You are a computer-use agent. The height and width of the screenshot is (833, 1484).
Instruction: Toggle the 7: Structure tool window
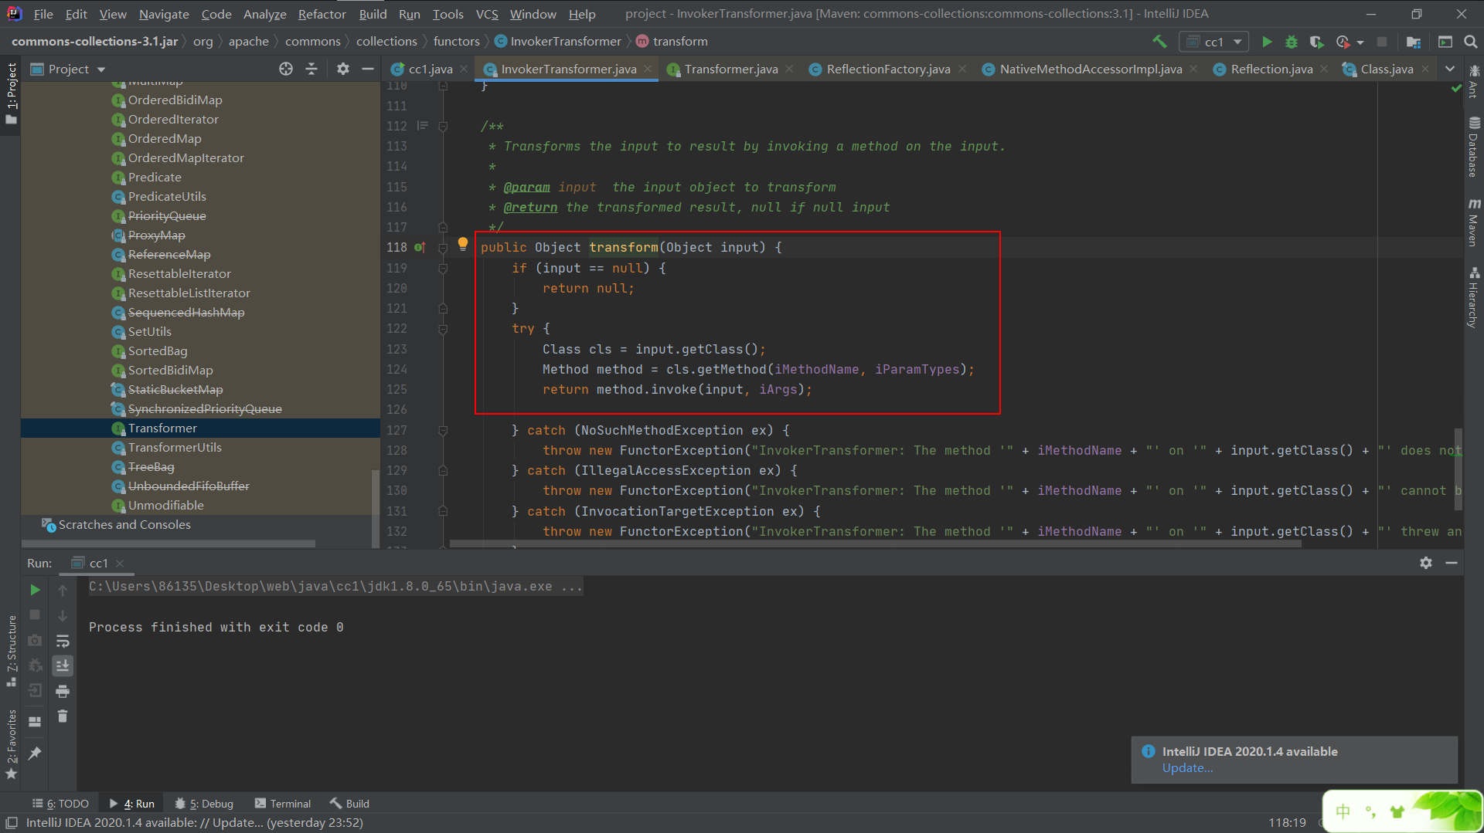pos(11,652)
